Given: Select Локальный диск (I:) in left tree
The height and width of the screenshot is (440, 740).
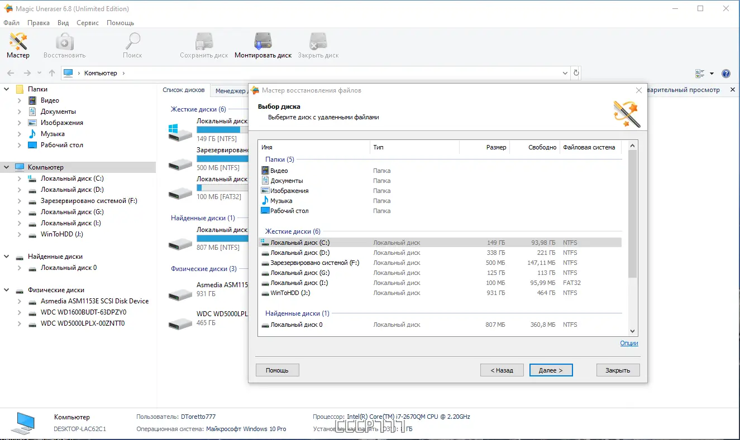Looking at the screenshot, I should tap(70, 223).
